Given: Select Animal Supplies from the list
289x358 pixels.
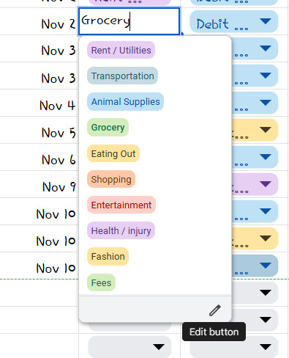Looking at the screenshot, I should pos(125,101).
